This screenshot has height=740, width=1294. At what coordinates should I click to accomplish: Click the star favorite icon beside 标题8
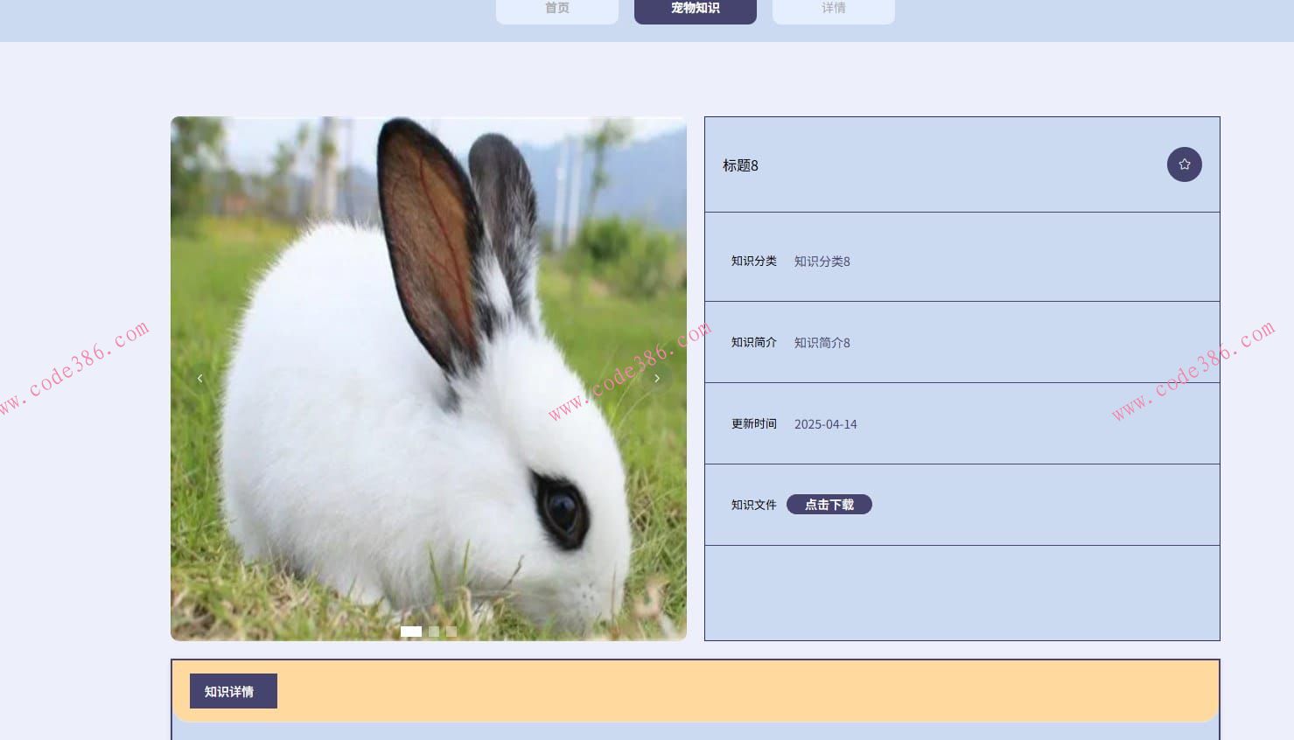pos(1184,164)
